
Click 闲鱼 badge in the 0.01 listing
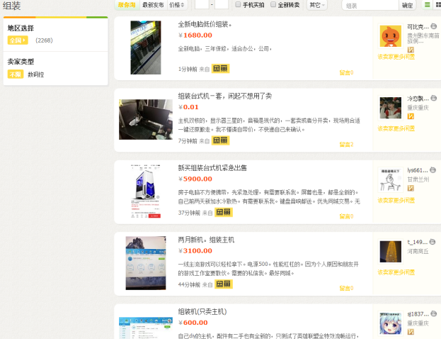220,140
